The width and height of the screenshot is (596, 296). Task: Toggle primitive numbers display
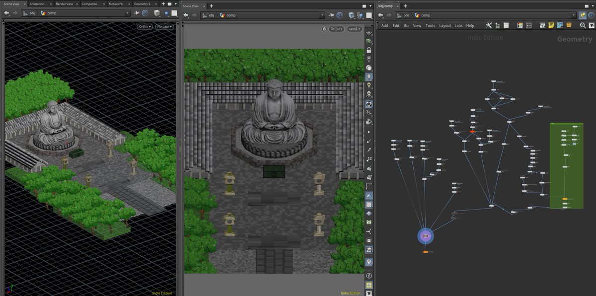pyautogui.click(x=369, y=177)
